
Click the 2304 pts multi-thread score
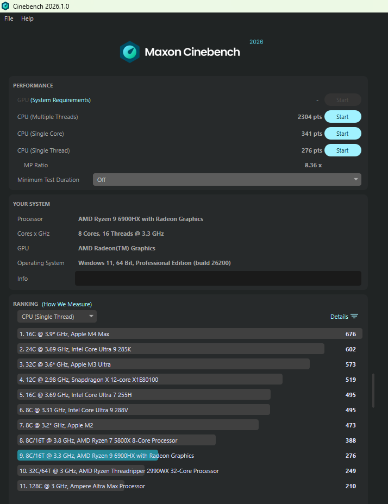(310, 117)
